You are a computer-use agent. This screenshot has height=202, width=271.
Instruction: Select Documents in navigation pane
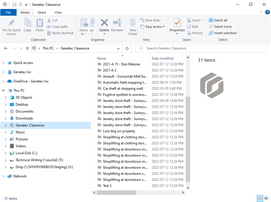24,111
